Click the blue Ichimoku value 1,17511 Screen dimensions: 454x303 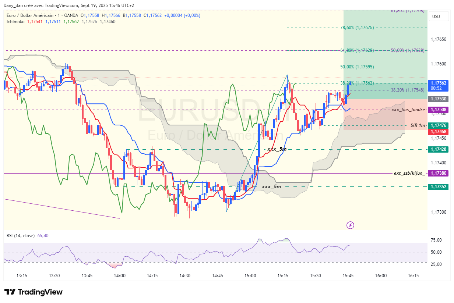(53, 22)
